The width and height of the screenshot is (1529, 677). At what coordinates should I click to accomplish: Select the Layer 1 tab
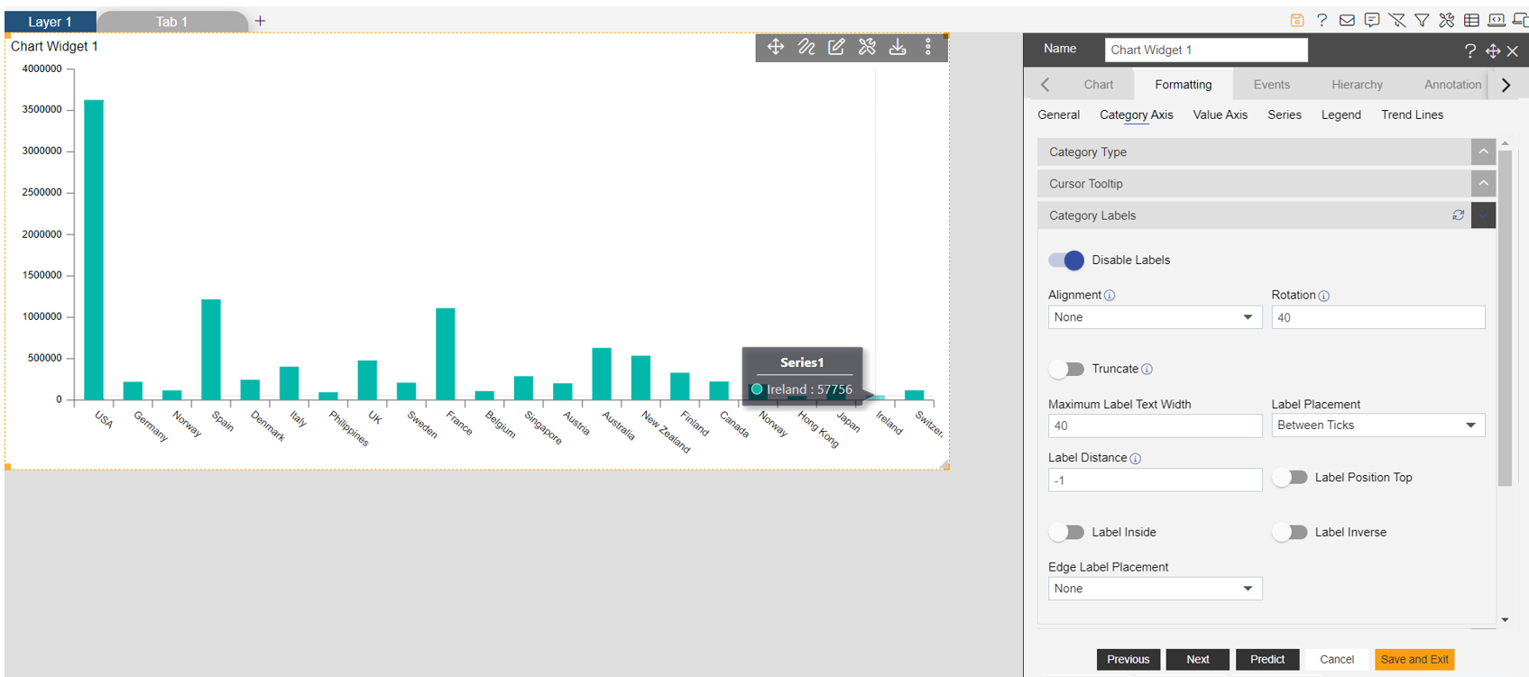[50, 22]
